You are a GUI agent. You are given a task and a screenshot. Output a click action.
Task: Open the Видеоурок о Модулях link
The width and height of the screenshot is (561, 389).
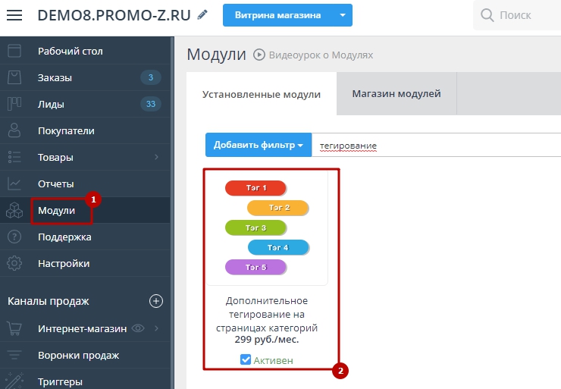click(x=321, y=55)
